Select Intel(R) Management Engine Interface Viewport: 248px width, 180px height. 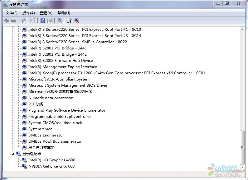(63, 67)
